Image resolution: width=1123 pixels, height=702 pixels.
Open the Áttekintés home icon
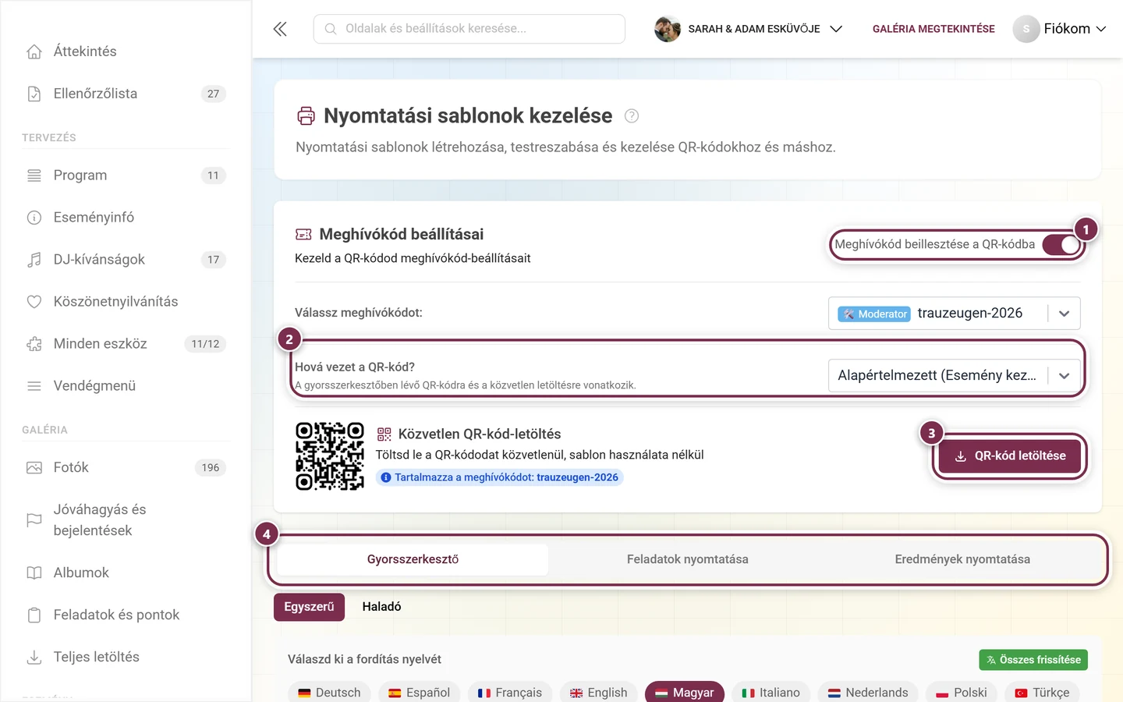[34, 51]
